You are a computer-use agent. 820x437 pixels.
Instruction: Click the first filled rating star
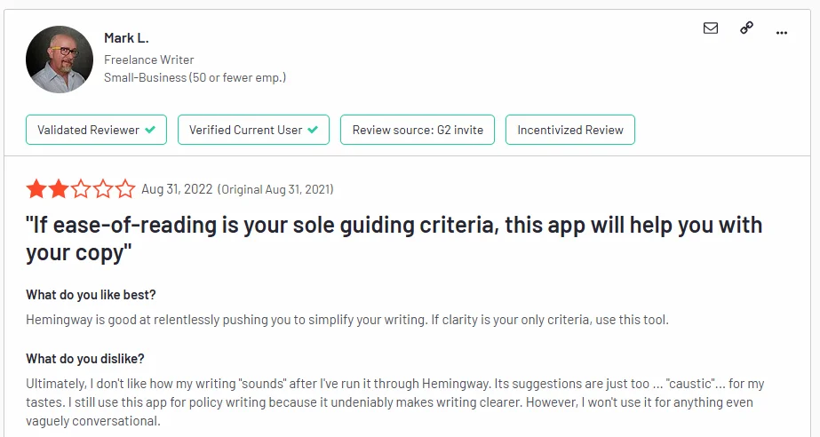(36, 189)
